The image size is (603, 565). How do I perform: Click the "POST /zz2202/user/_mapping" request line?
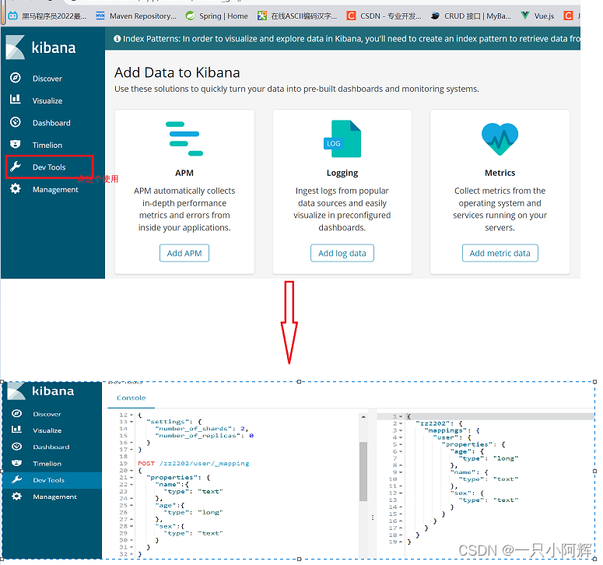[x=194, y=464]
